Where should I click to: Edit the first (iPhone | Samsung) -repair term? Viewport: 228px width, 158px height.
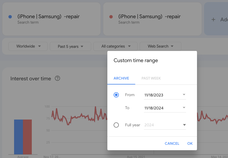pyautogui.click(x=48, y=17)
